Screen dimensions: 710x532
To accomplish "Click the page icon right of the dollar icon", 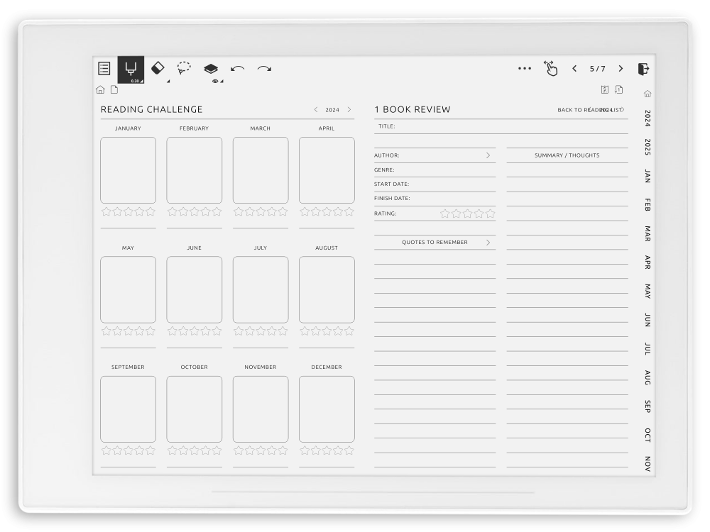I will tap(619, 89).
